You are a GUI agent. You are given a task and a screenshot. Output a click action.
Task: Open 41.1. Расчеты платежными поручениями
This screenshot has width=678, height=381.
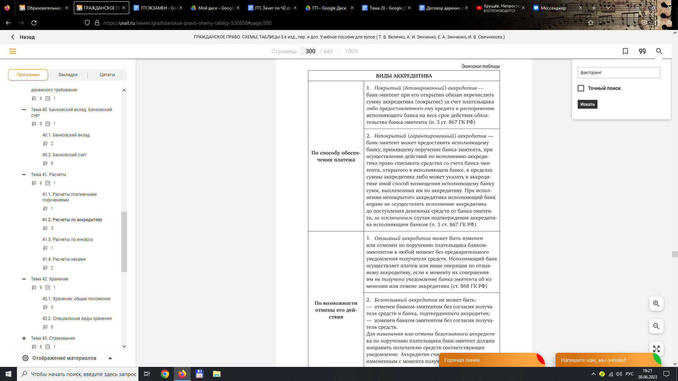70,197
